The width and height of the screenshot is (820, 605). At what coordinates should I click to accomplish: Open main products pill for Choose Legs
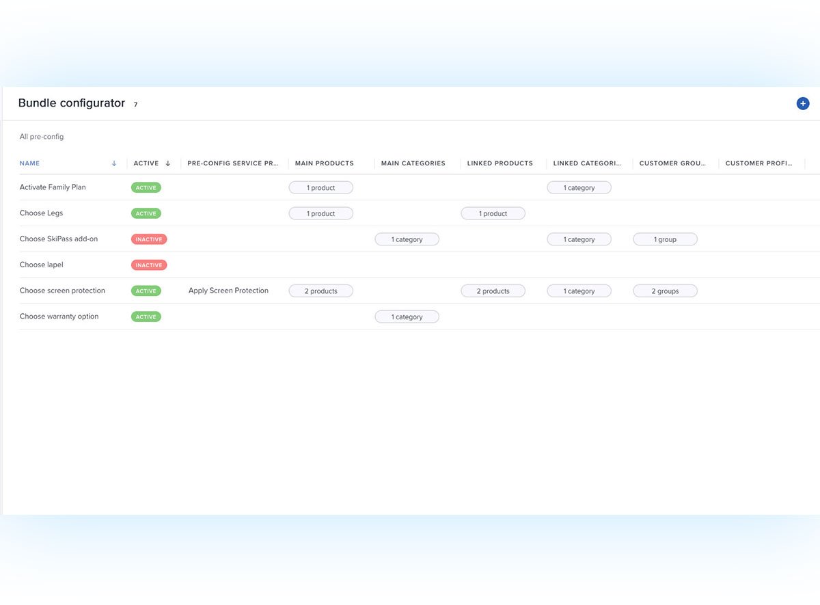[x=321, y=213]
